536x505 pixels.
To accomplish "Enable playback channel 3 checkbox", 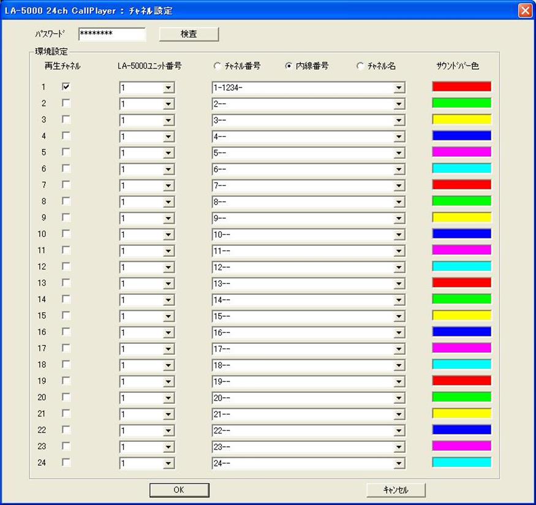I will point(66,120).
